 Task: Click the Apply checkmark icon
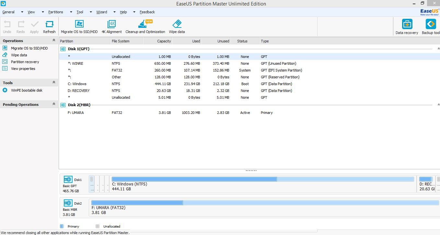[x=34, y=25]
